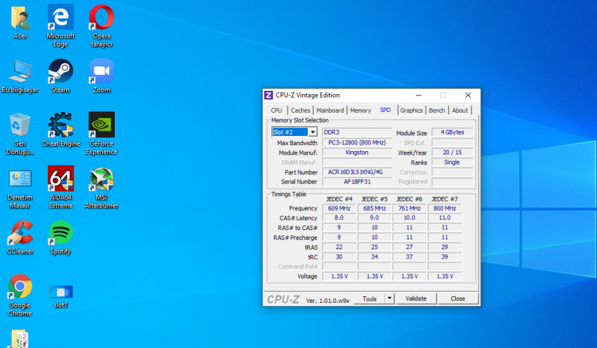Click the JEDEC #7 column header
The image size is (597, 348).
click(x=444, y=200)
